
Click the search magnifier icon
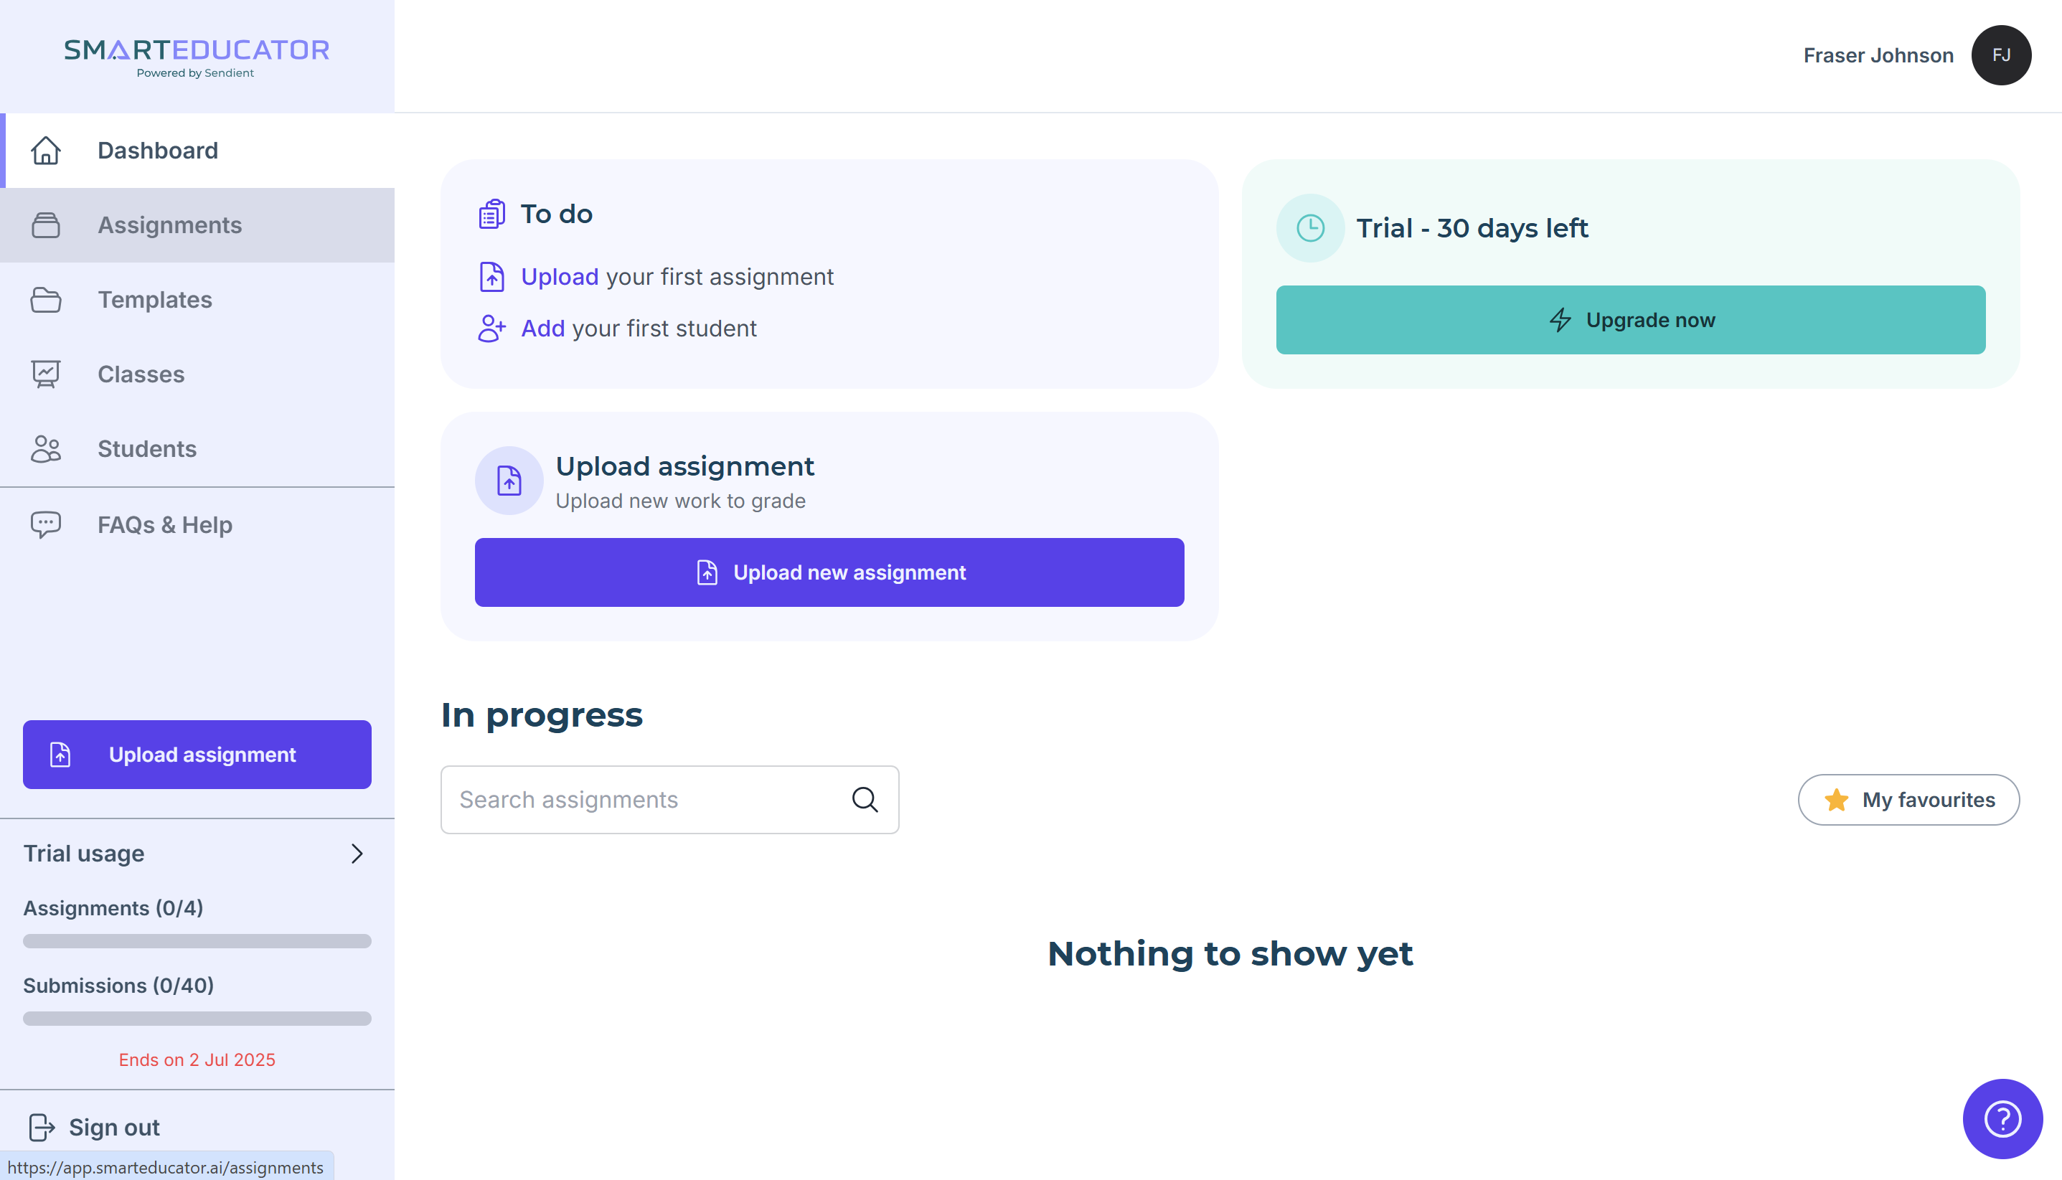[x=865, y=800]
